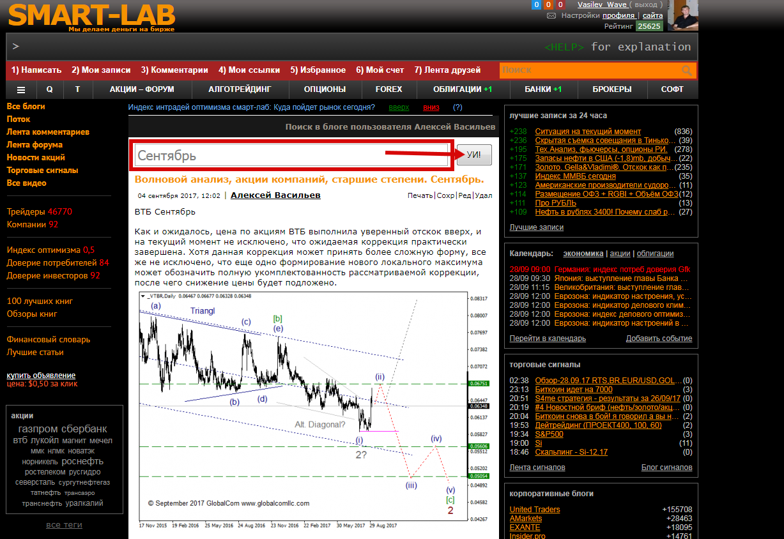Screen dimensions: 784x539
Task: Open Все видео link
Action: coord(26,183)
